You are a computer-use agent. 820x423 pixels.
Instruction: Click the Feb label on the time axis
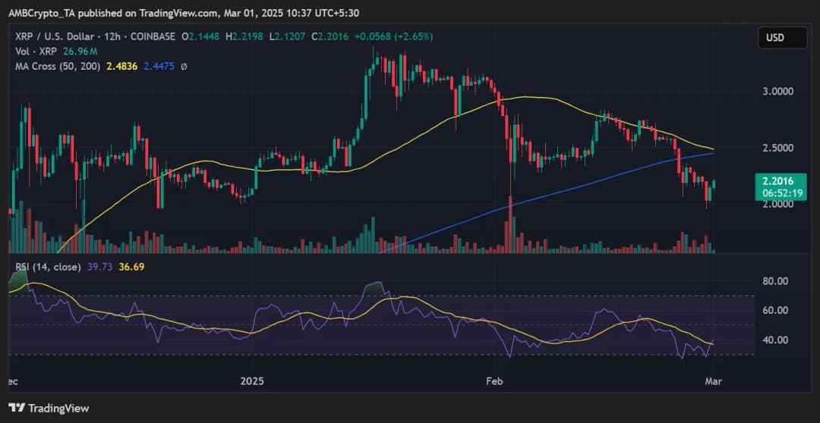point(494,381)
